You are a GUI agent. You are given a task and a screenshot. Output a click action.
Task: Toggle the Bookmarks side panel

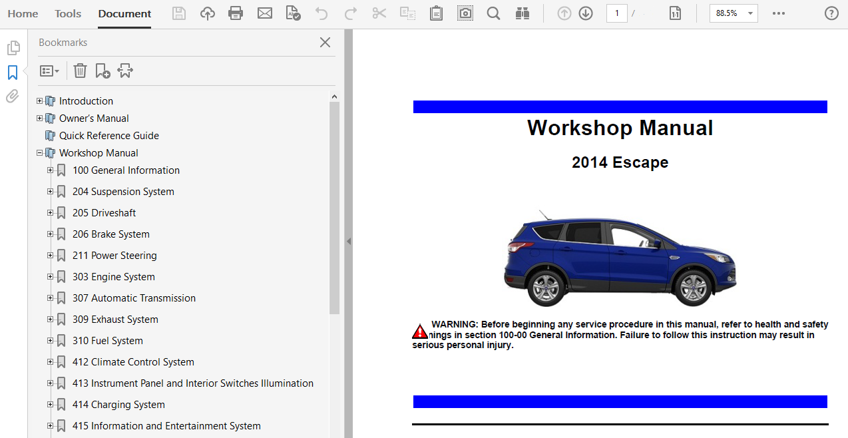(x=13, y=73)
